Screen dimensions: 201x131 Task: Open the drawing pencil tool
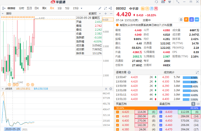pyautogui.click(x=100, y=8)
